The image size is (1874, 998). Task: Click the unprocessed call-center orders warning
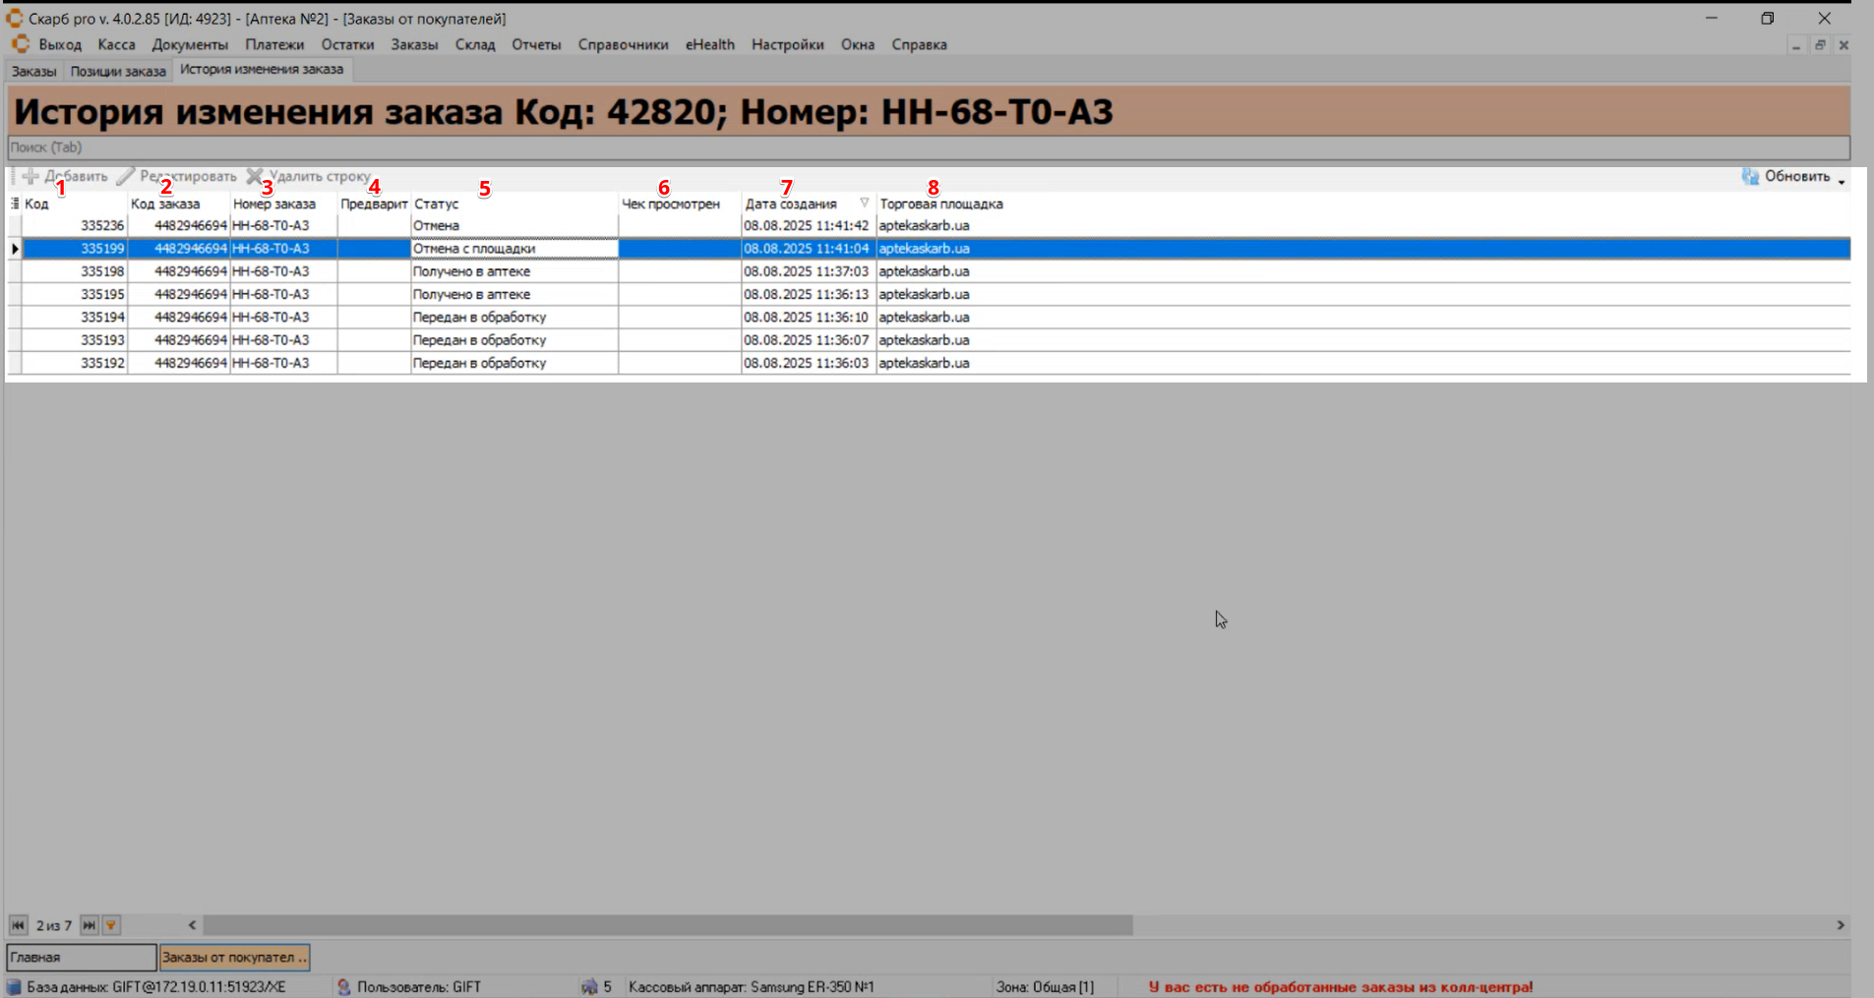pos(1340,987)
